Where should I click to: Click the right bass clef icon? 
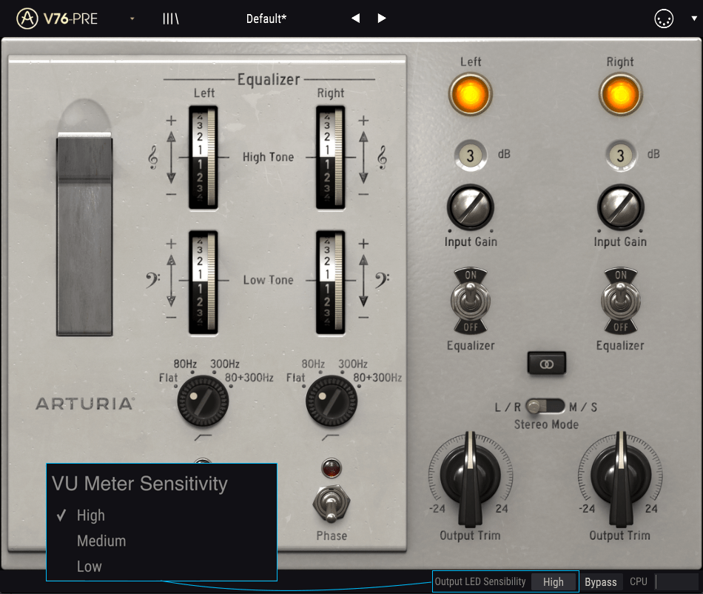[382, 280]
